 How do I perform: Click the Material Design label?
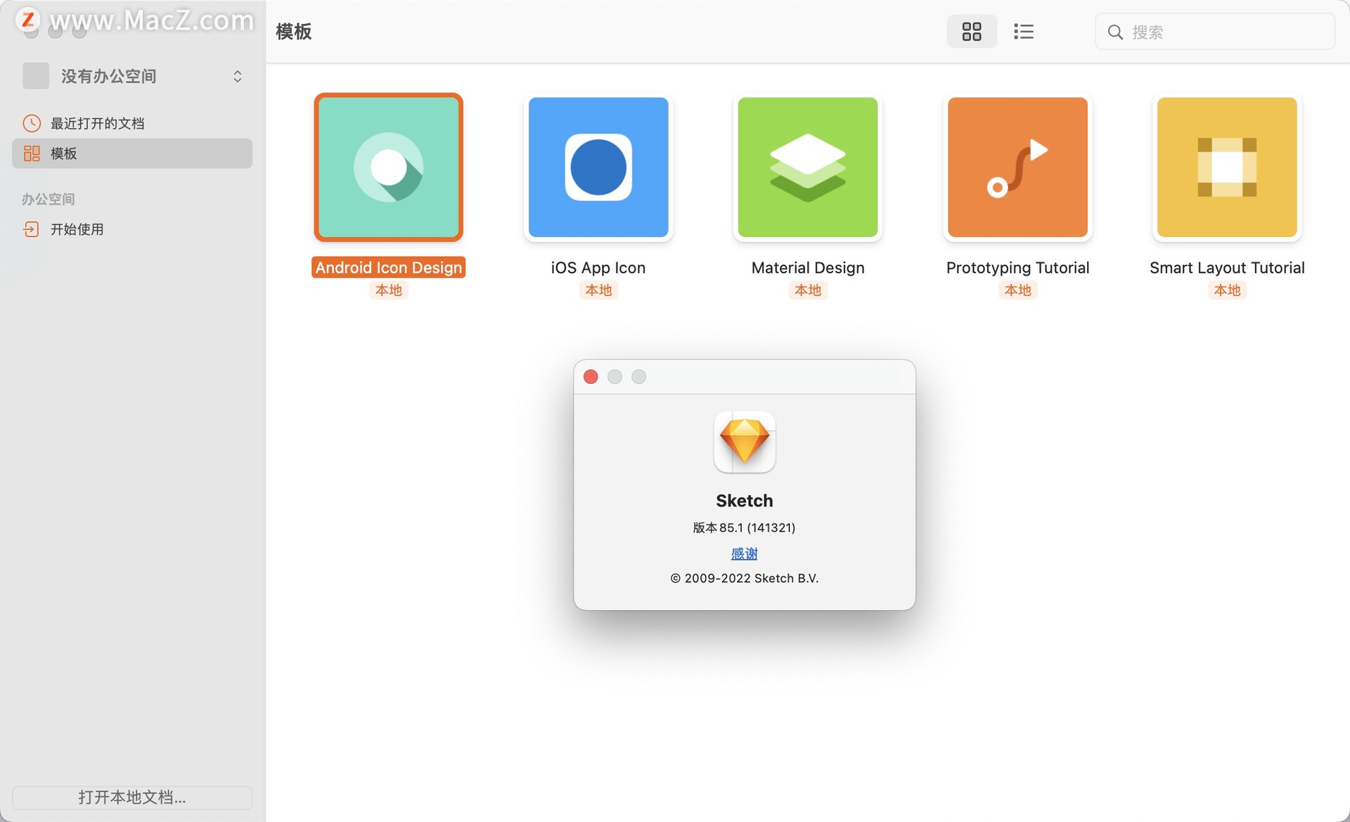tap(808, 267)
